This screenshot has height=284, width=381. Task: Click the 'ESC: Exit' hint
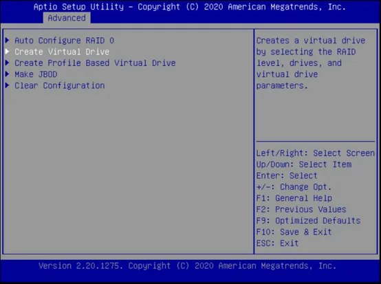click(277, 243)
